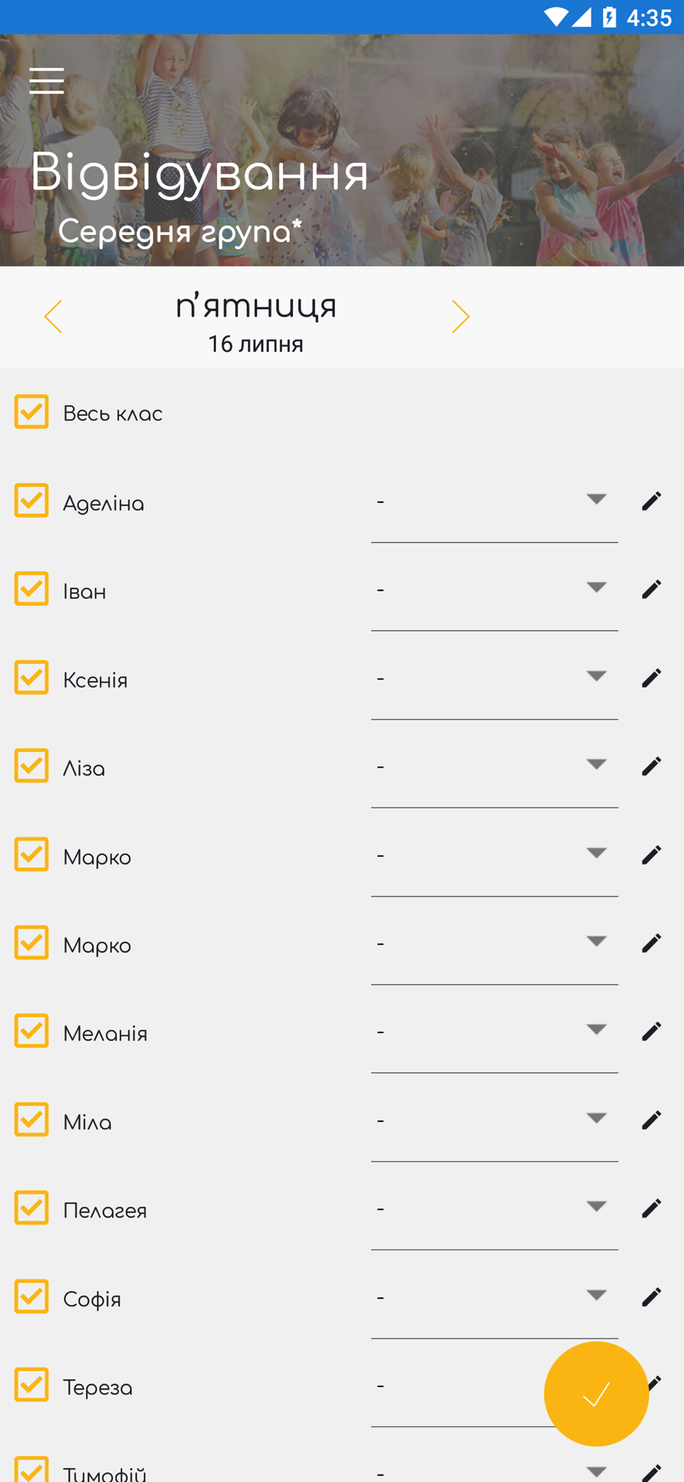The height and width of the screenshot is (1482, 684).
Task: Toggle Пелагея's attendance checkbox
Action: click(x=32, y=1208)
